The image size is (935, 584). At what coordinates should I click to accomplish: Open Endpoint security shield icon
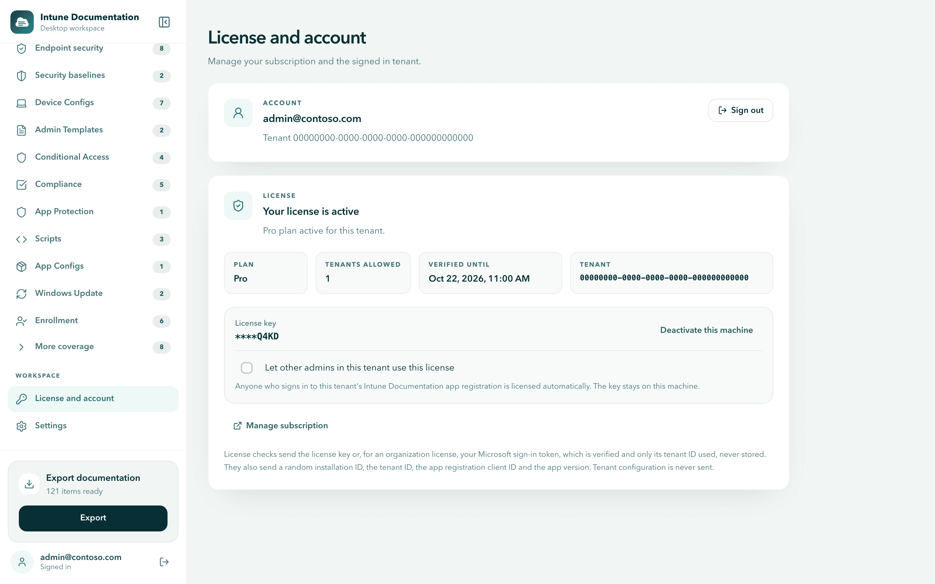pyautogui.click(x=22, y=48)
